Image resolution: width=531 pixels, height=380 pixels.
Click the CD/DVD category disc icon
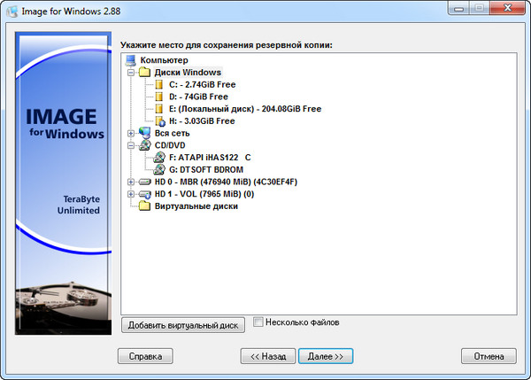(x=145, y=145)
